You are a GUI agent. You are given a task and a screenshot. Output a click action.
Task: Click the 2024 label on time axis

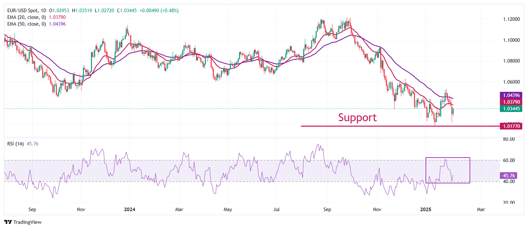click(x=130, y=209)
